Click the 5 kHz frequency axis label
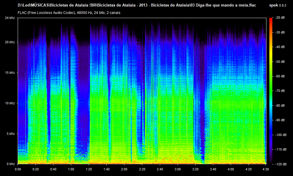The width and height of the screenshot is (293, 176). (x=11, y=134)
